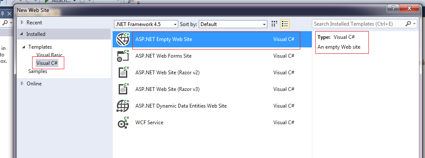This screenshot has height=158, width=425.
Task: Click Visual C# label on WCF Service row
Action: 284,123
